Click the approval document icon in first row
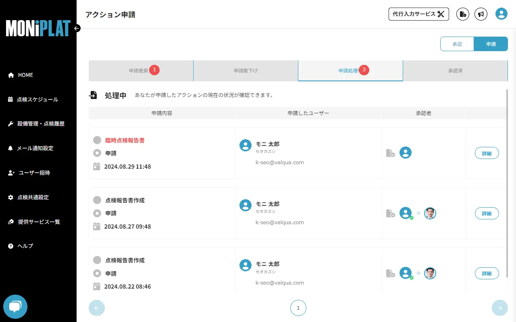 pos(390,153)
